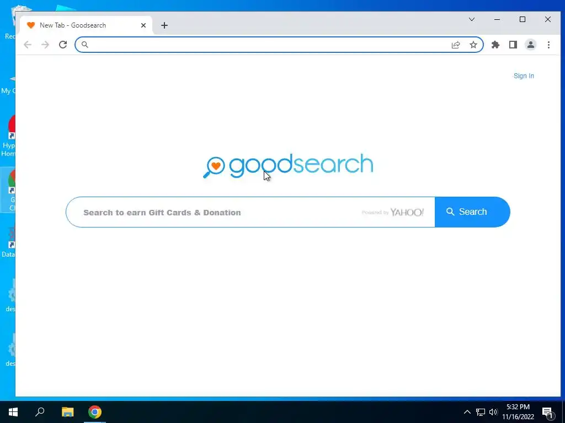Click the goodsearch logo
The image size is (565, 423).
pos(288,166)
